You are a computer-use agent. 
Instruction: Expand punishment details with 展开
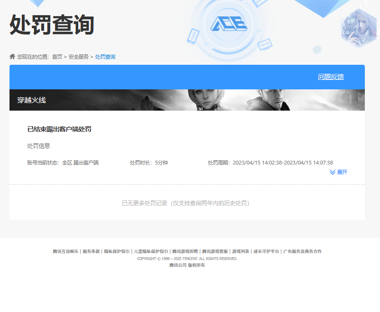pos(339,172)
